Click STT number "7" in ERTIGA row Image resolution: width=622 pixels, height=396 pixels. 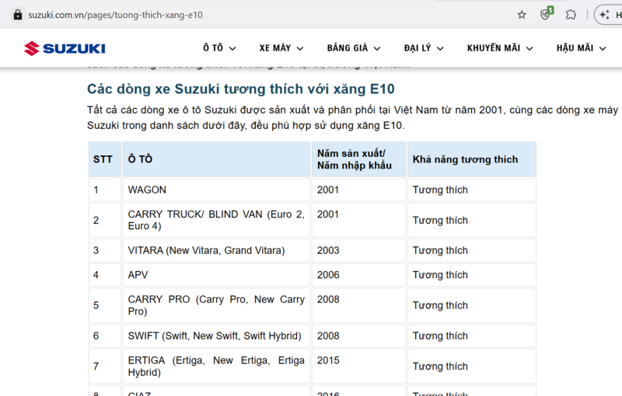[x=96, y=366]
